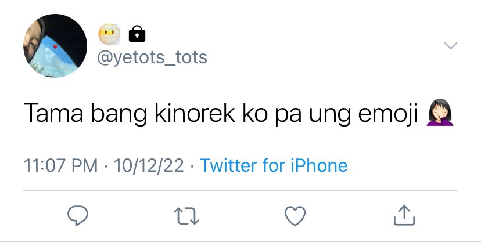Follow the Twitter for iPhone source link
Screen dimensions: 481x242
(x=274, y=165)
